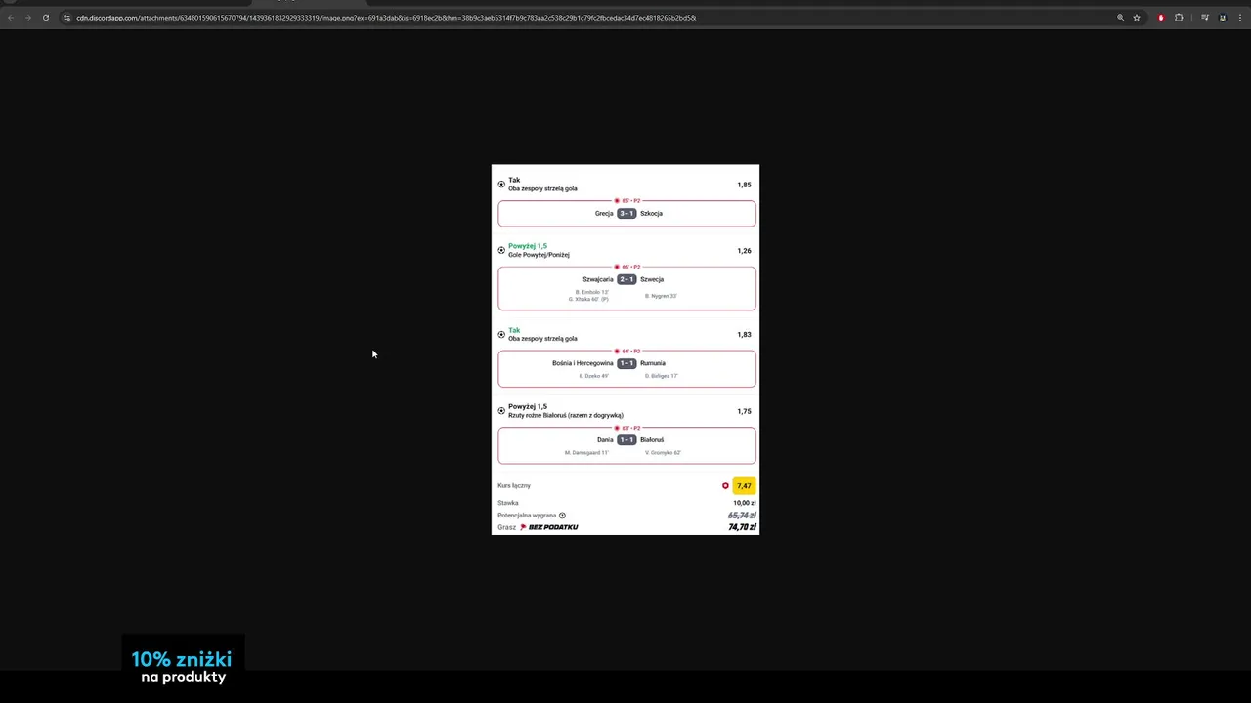Click the 1 - 1 score for Bośnia match

(626, 363)
